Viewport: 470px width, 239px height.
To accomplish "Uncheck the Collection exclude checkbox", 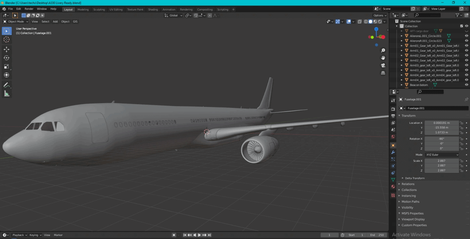I will point(462,26).
